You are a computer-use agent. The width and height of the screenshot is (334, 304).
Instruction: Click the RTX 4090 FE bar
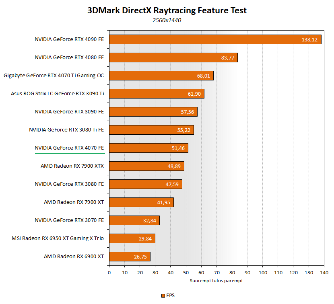215,39
